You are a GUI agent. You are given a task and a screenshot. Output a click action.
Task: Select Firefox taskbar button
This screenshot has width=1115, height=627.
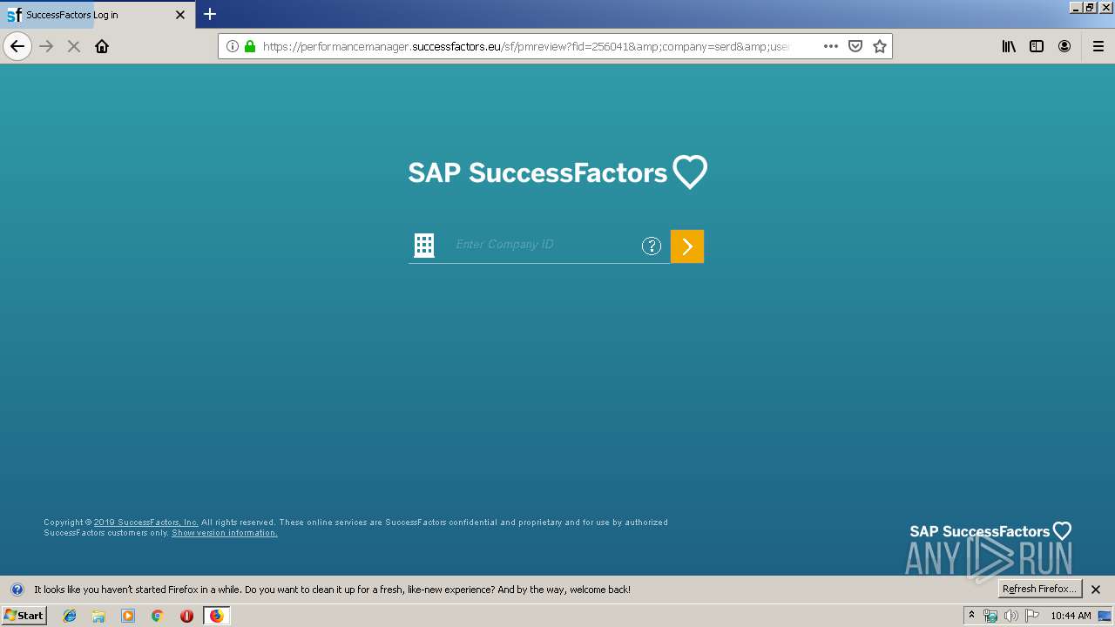216,616
